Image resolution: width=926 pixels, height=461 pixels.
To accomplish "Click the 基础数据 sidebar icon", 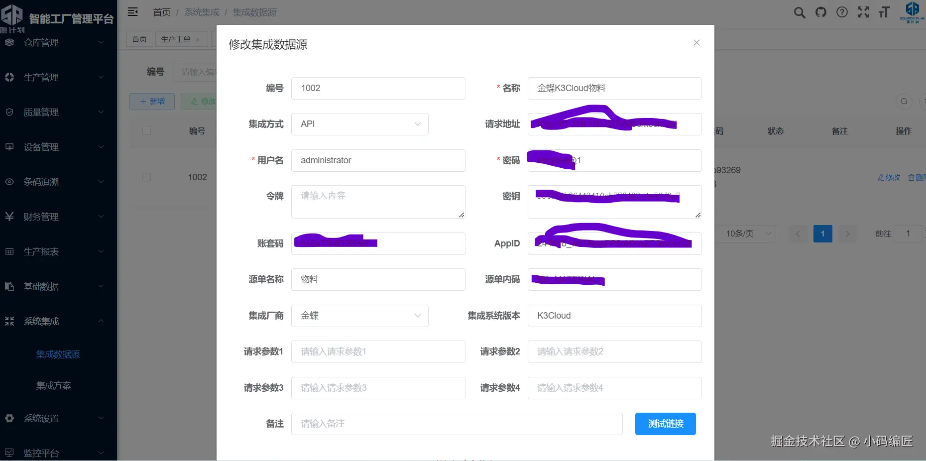I will (9, 286).
